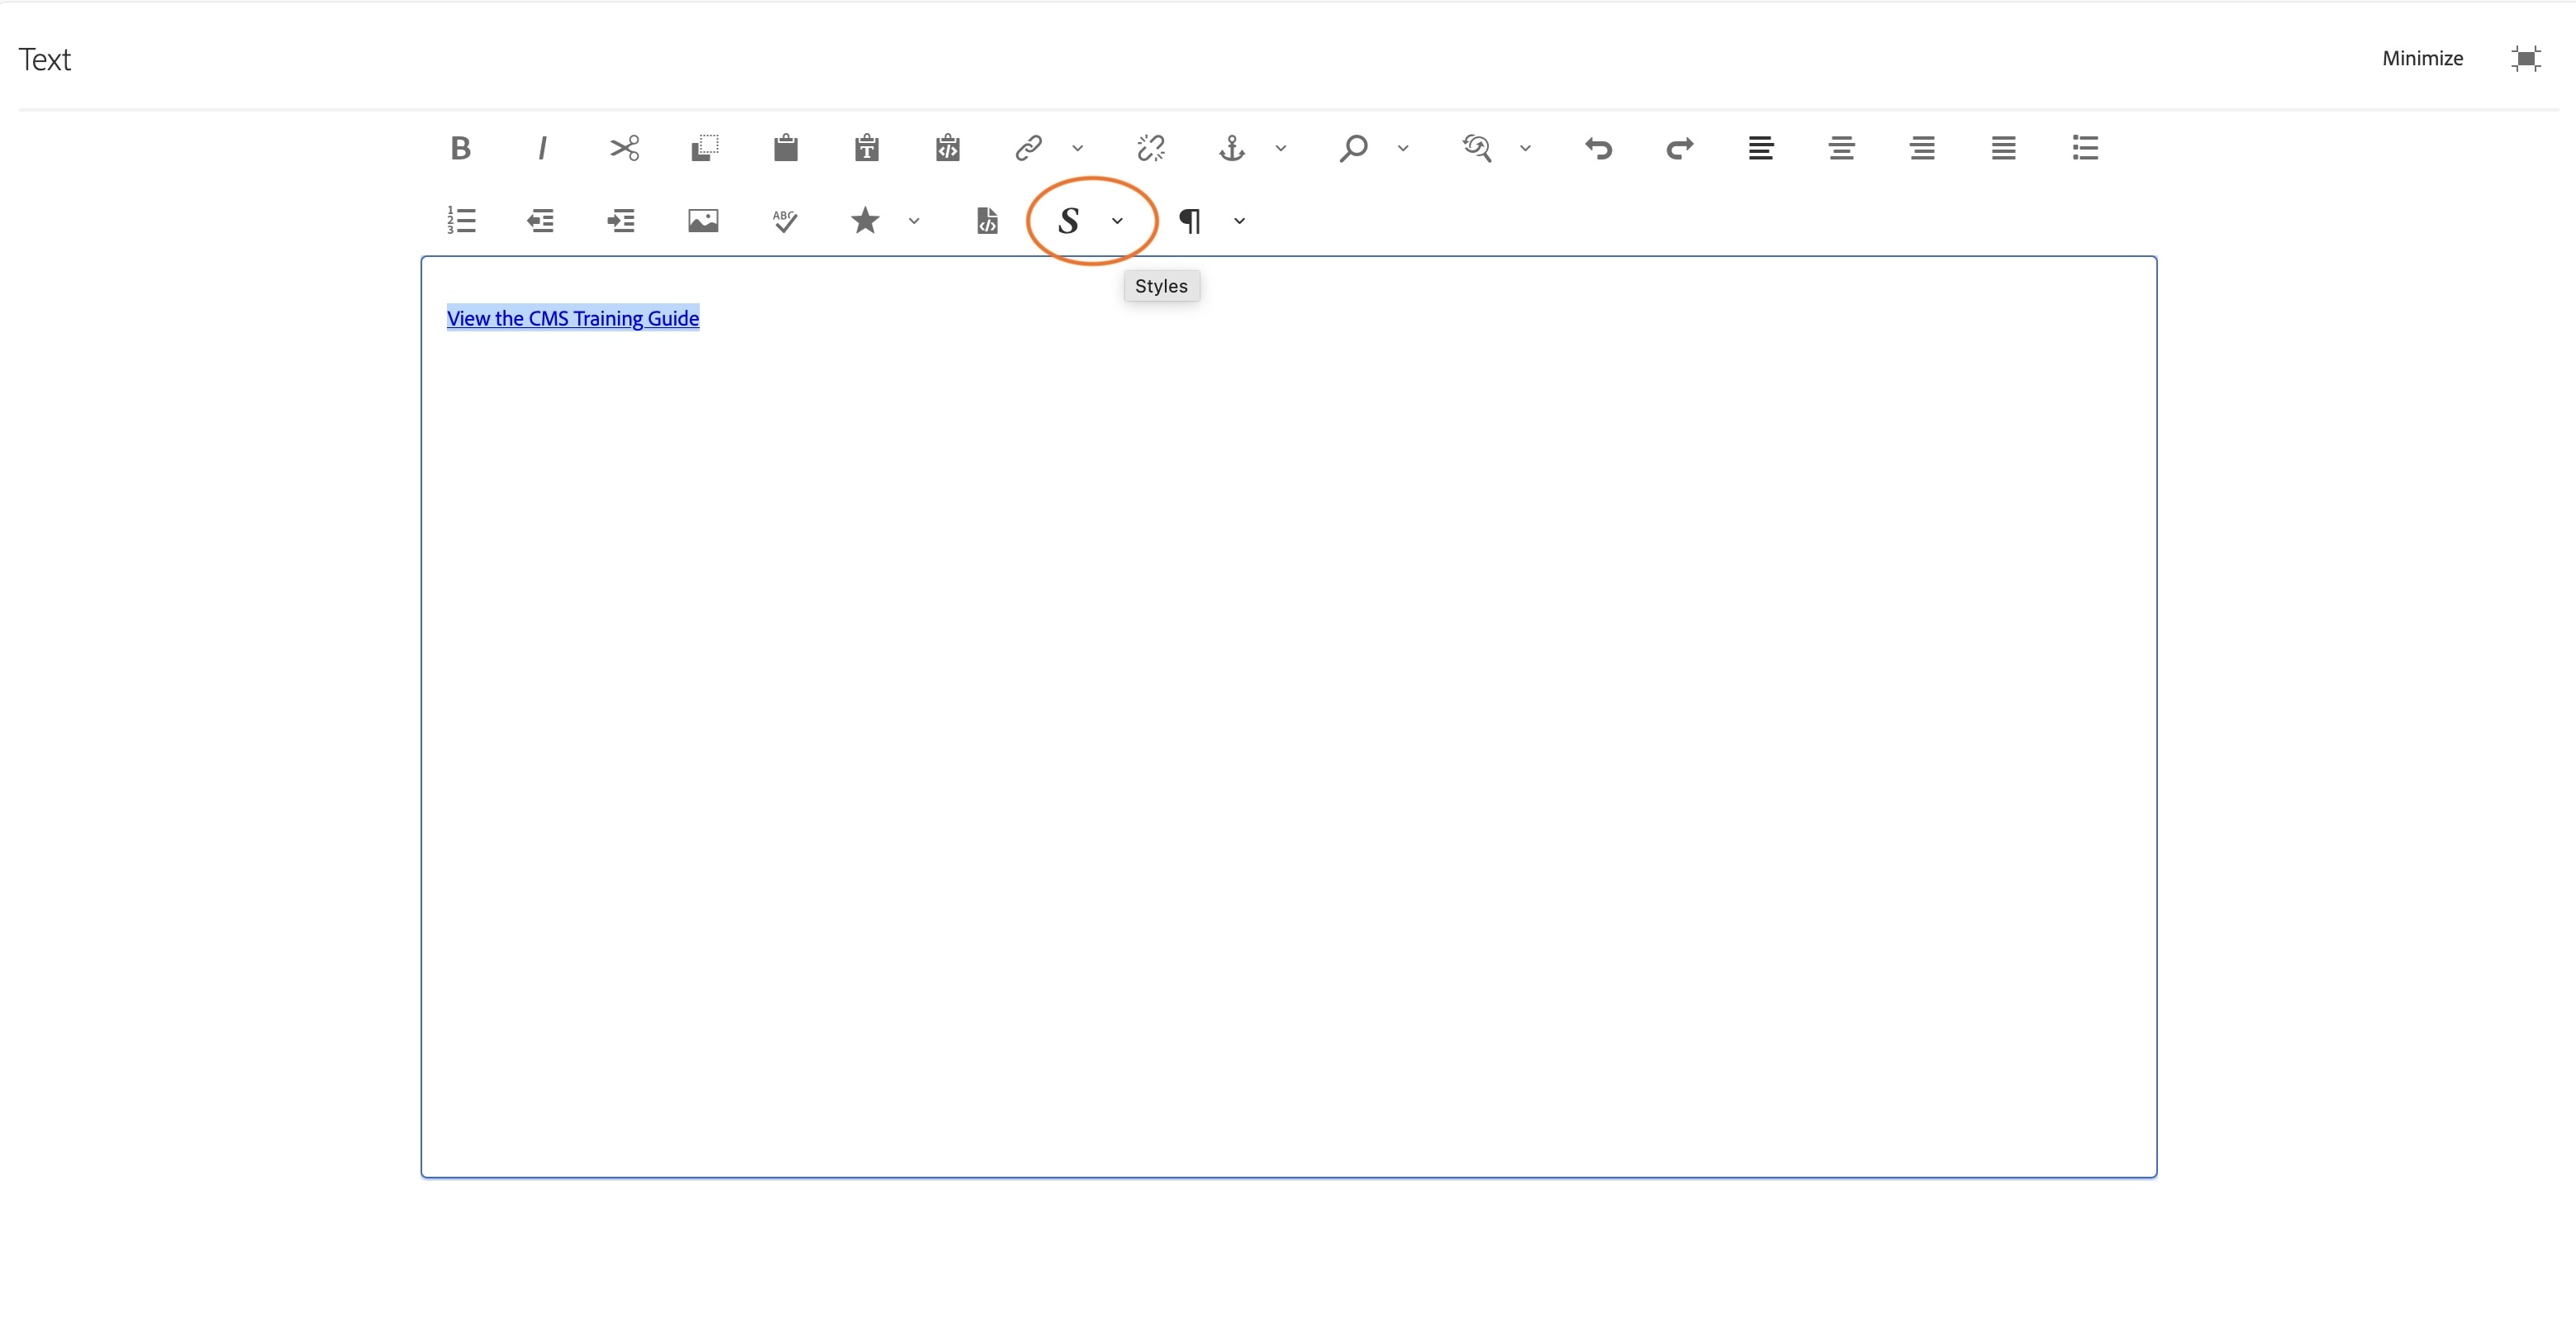Viewport: 2576px width, 1342px height.
Task: Open the Styles S menu
Action: tap(1068, 220)
